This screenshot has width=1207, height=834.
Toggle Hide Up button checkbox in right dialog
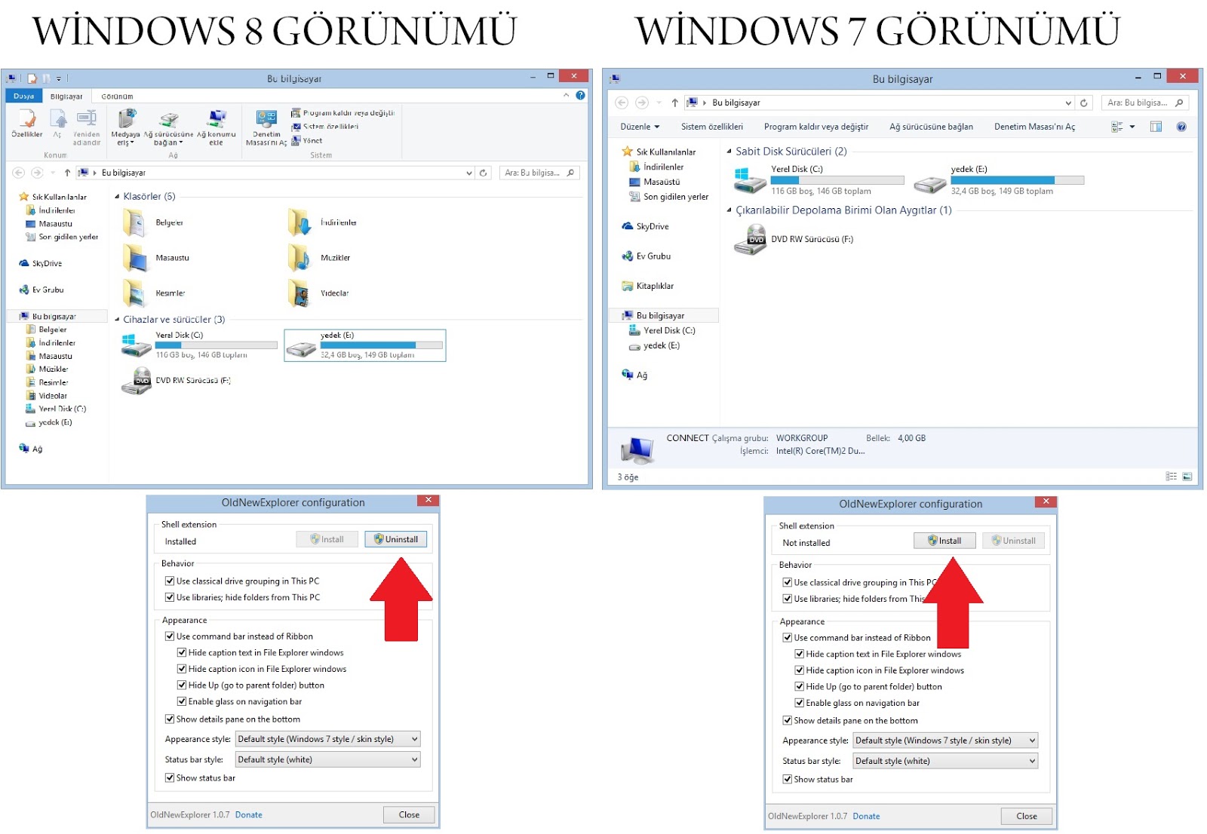[800, 687]
